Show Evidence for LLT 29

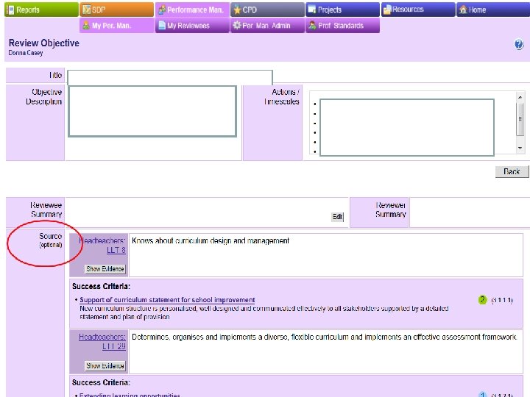(x=105, y=365)
